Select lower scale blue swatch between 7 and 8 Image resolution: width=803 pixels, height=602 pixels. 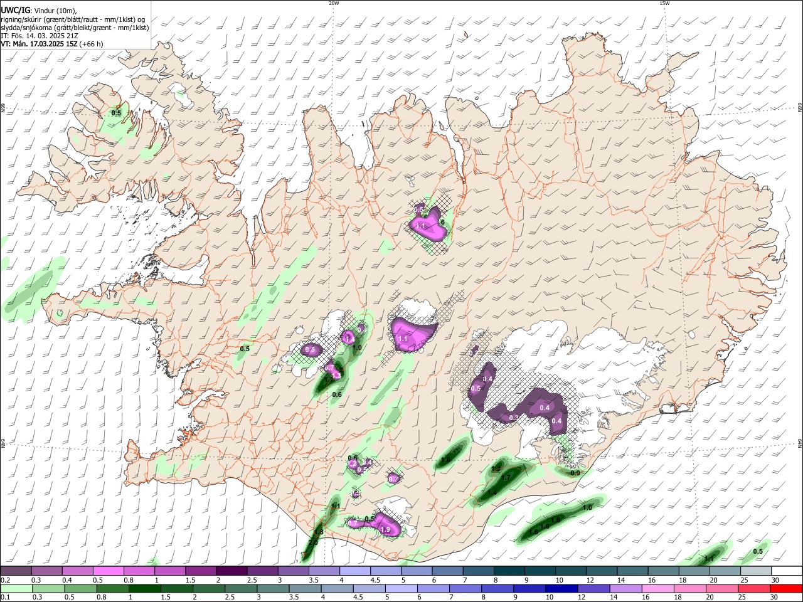[x=465, y=589]
